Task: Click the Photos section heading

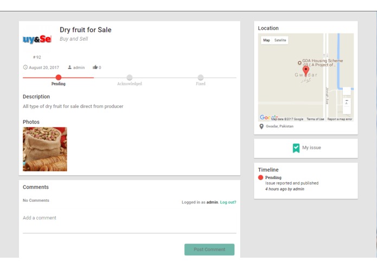Action: [x=31, y=122]
